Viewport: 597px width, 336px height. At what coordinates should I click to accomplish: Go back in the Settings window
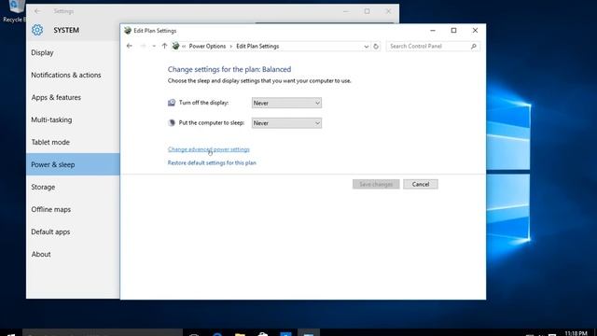tap(37, 11)
